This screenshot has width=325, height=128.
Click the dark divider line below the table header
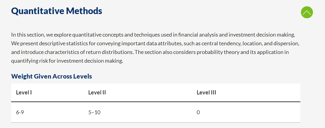tap(156, 102)
